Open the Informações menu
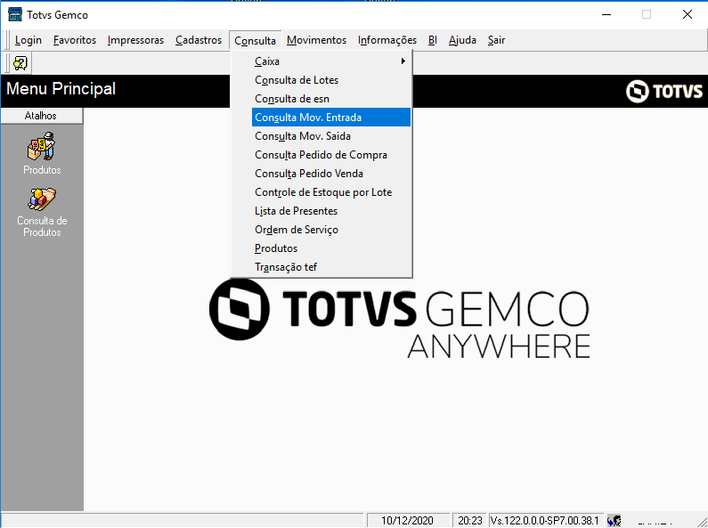This screenshot has height=528, width=708. pyautogui.click(x=387, y=40)
